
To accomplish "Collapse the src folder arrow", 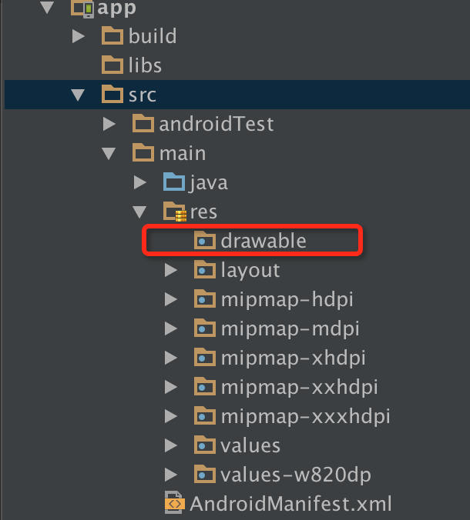I will [79, 95].
